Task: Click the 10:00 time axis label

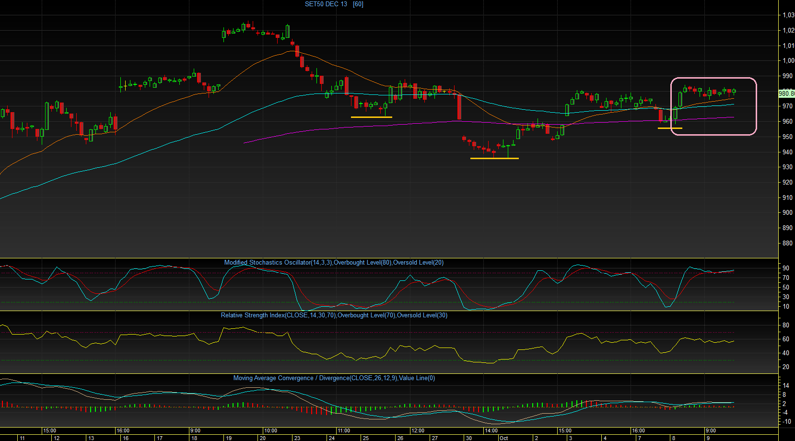Action: 271,430
